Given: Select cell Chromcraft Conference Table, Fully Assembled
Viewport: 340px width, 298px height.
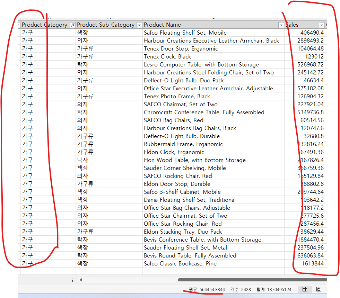Looking at the screenshot, I should point(213,112).
